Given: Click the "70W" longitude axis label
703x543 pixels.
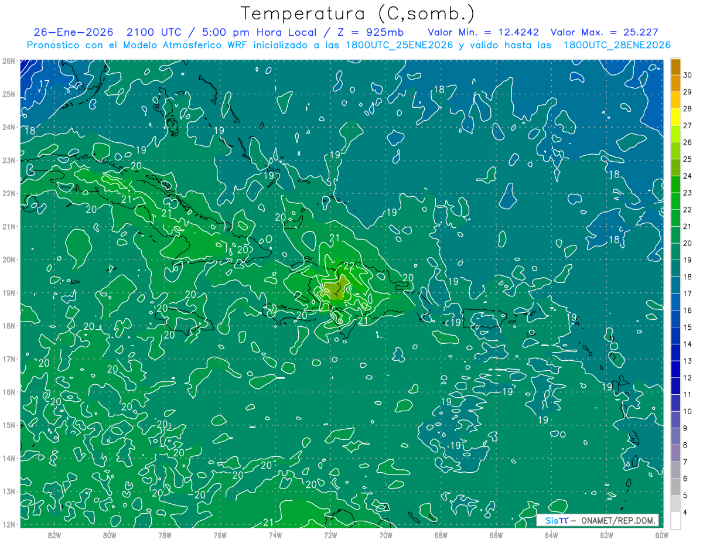Looking at the screenshot, I should tap(385, 534).
